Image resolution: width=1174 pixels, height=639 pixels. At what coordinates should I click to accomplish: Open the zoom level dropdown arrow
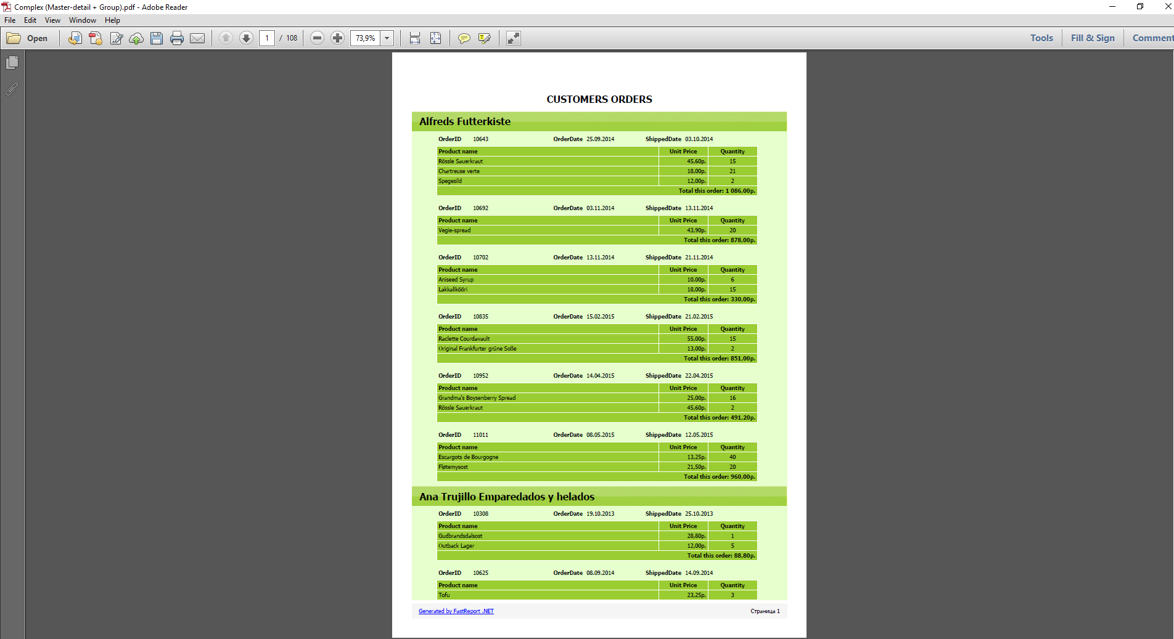tap(387, 38)
